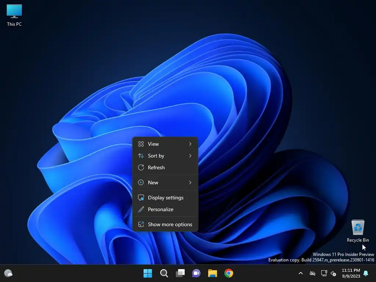This screenshot has width=376, height=282.
Task: Open Display settings from context menu
Action: 165,198
